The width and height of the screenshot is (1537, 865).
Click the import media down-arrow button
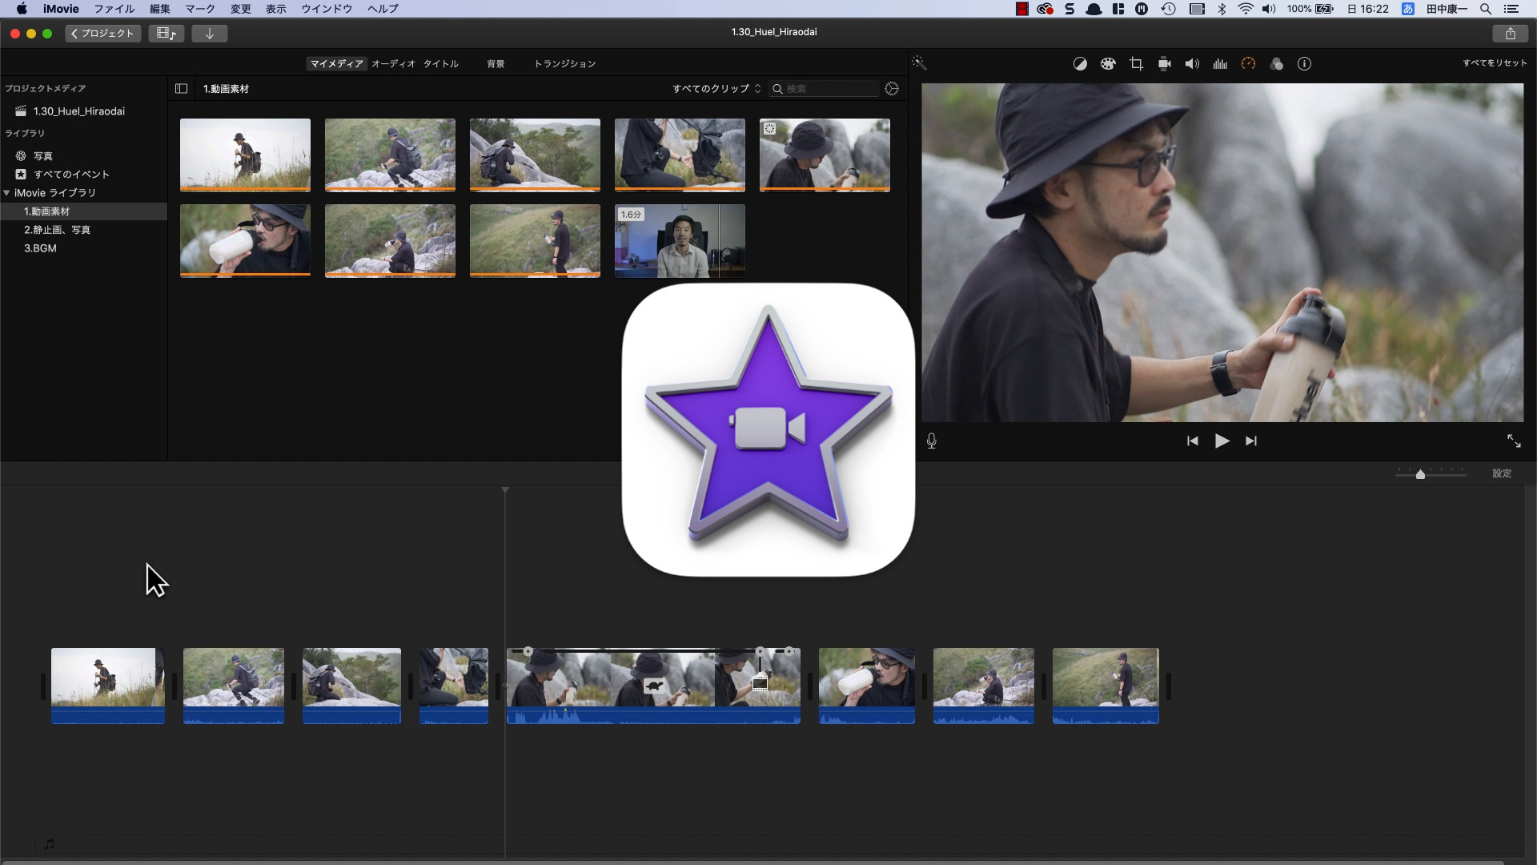tap(210, 33)
